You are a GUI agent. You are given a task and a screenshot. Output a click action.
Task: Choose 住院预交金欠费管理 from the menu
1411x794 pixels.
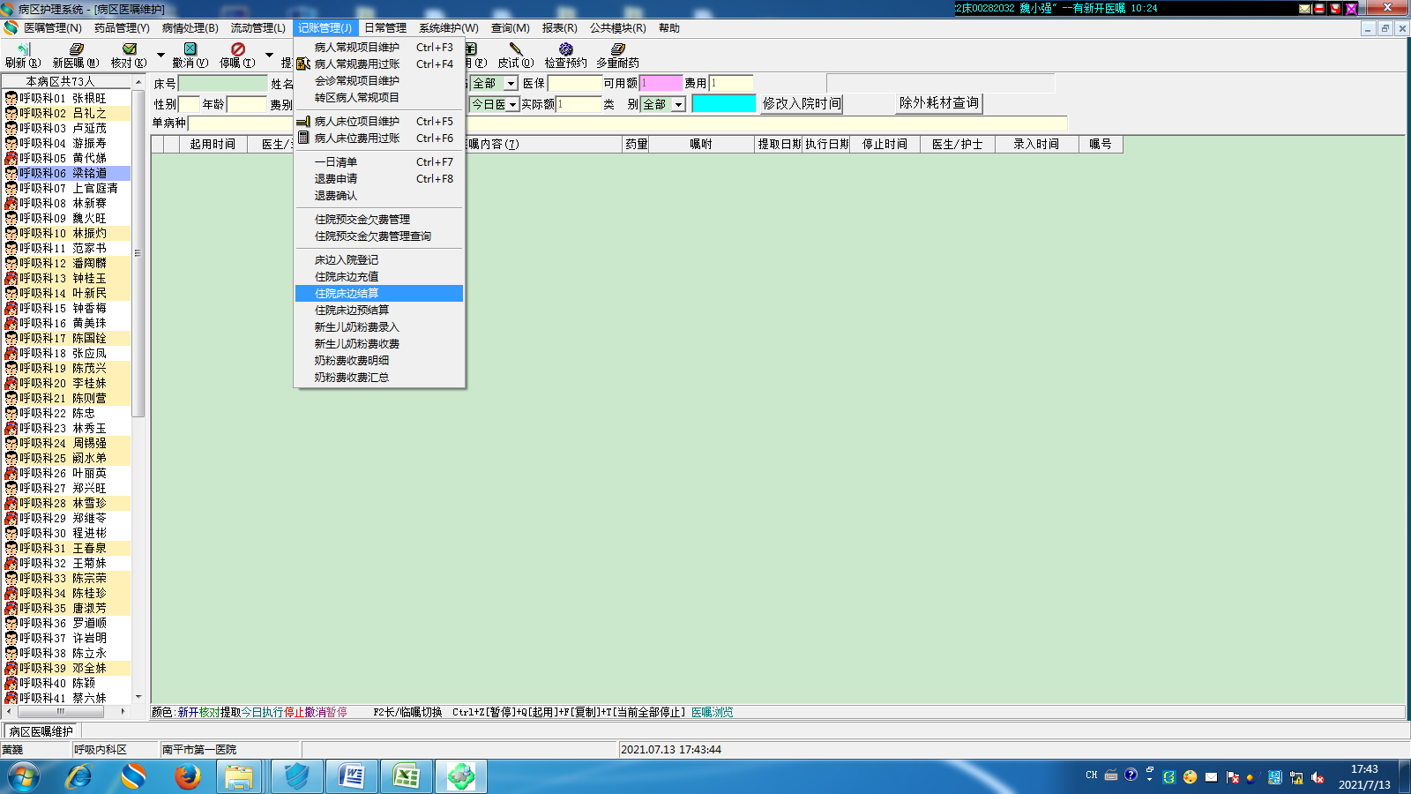point(379,220)
